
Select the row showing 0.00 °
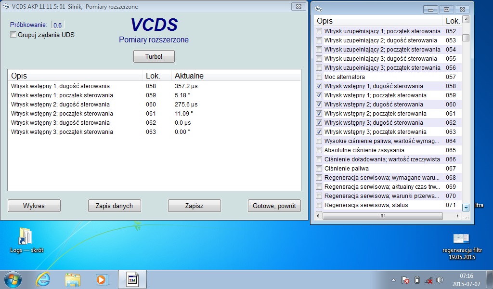pyautogui.click(x=154, y=132)
